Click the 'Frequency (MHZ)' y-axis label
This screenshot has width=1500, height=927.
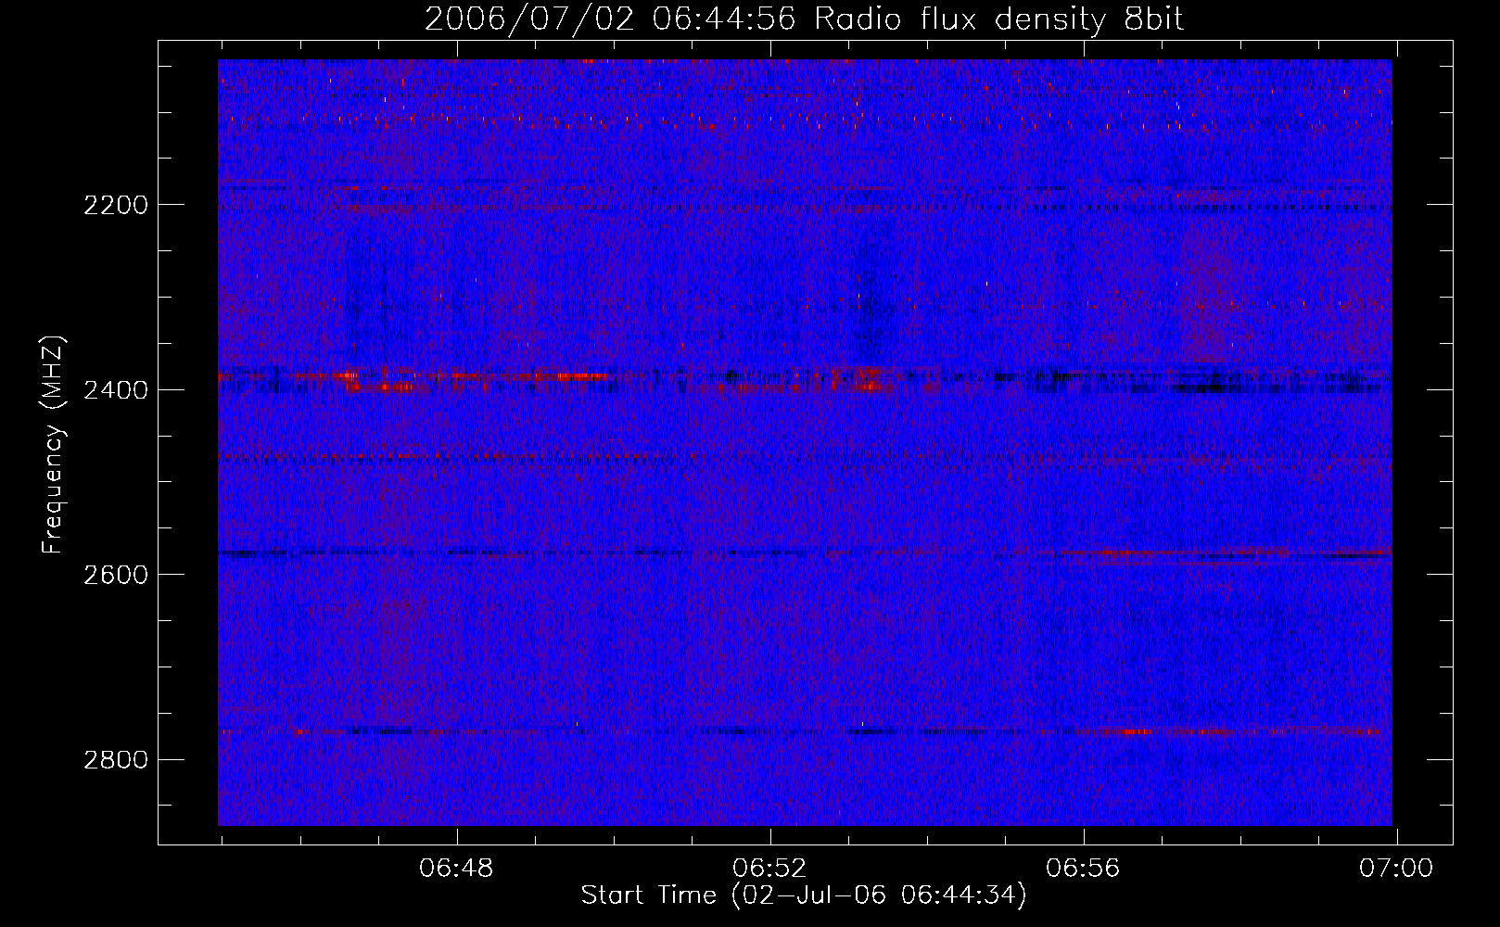click(53, 445)
